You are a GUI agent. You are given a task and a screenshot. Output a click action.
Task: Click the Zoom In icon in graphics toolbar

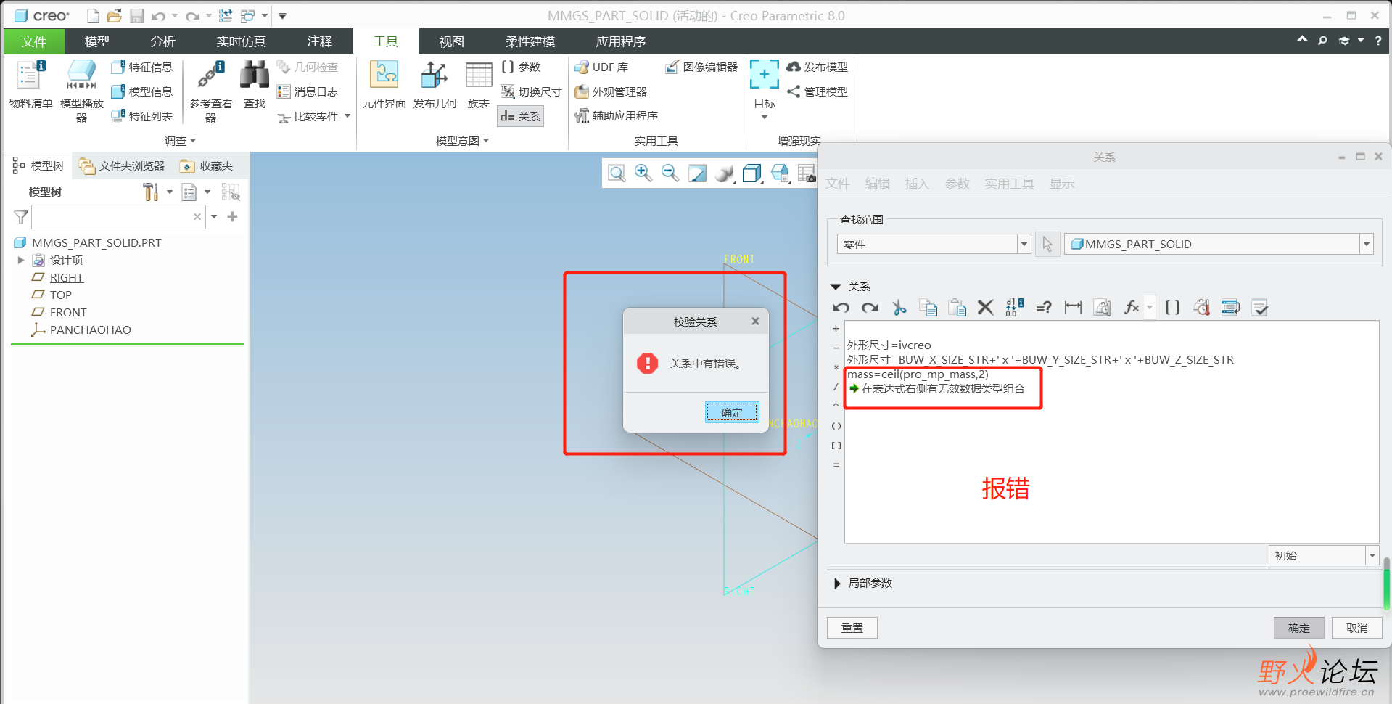(x=643, y=173)
